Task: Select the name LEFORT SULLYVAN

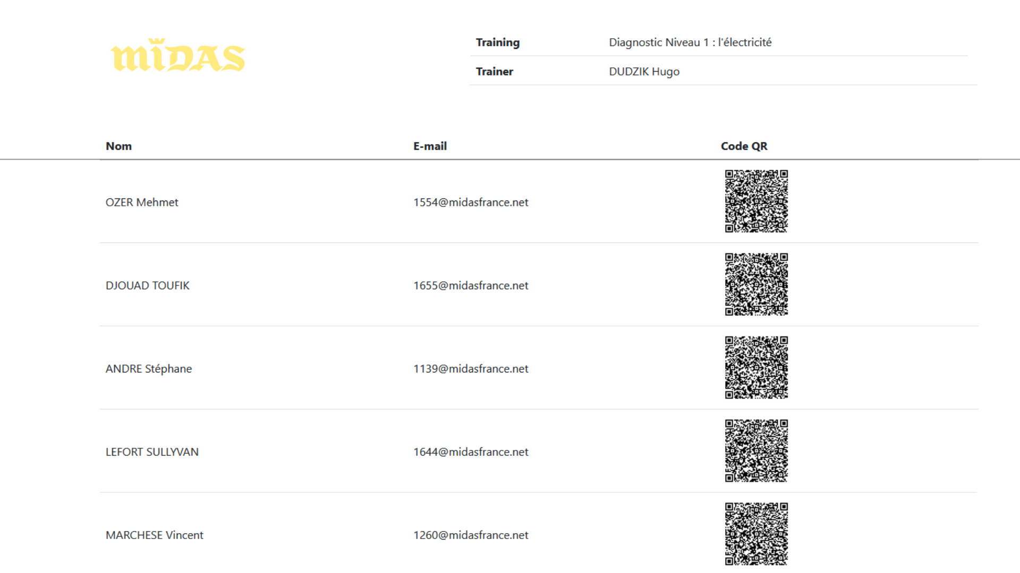Action: pyautogui.click(x=152, y=452)
